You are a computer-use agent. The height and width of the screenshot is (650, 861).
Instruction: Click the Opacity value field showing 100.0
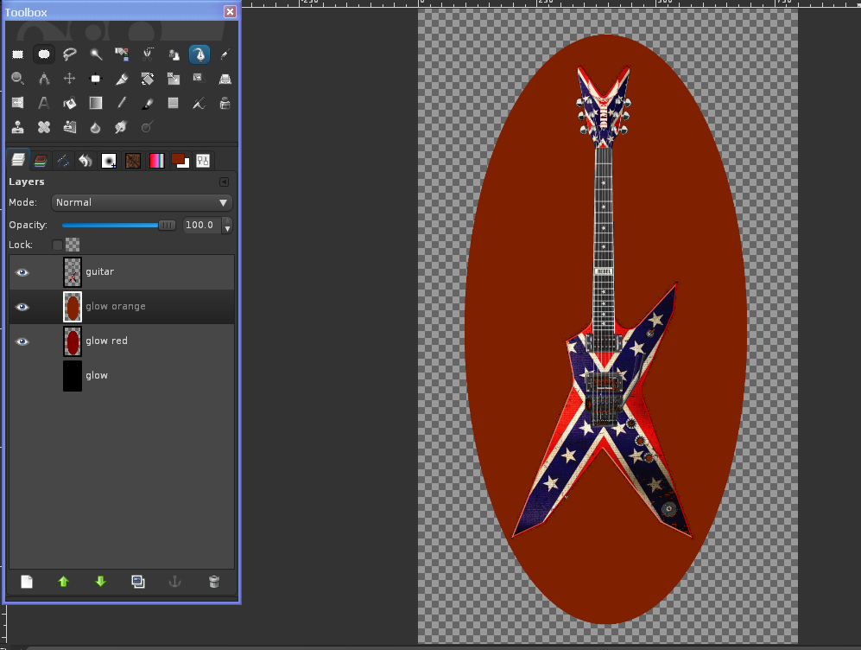(201, 225)
